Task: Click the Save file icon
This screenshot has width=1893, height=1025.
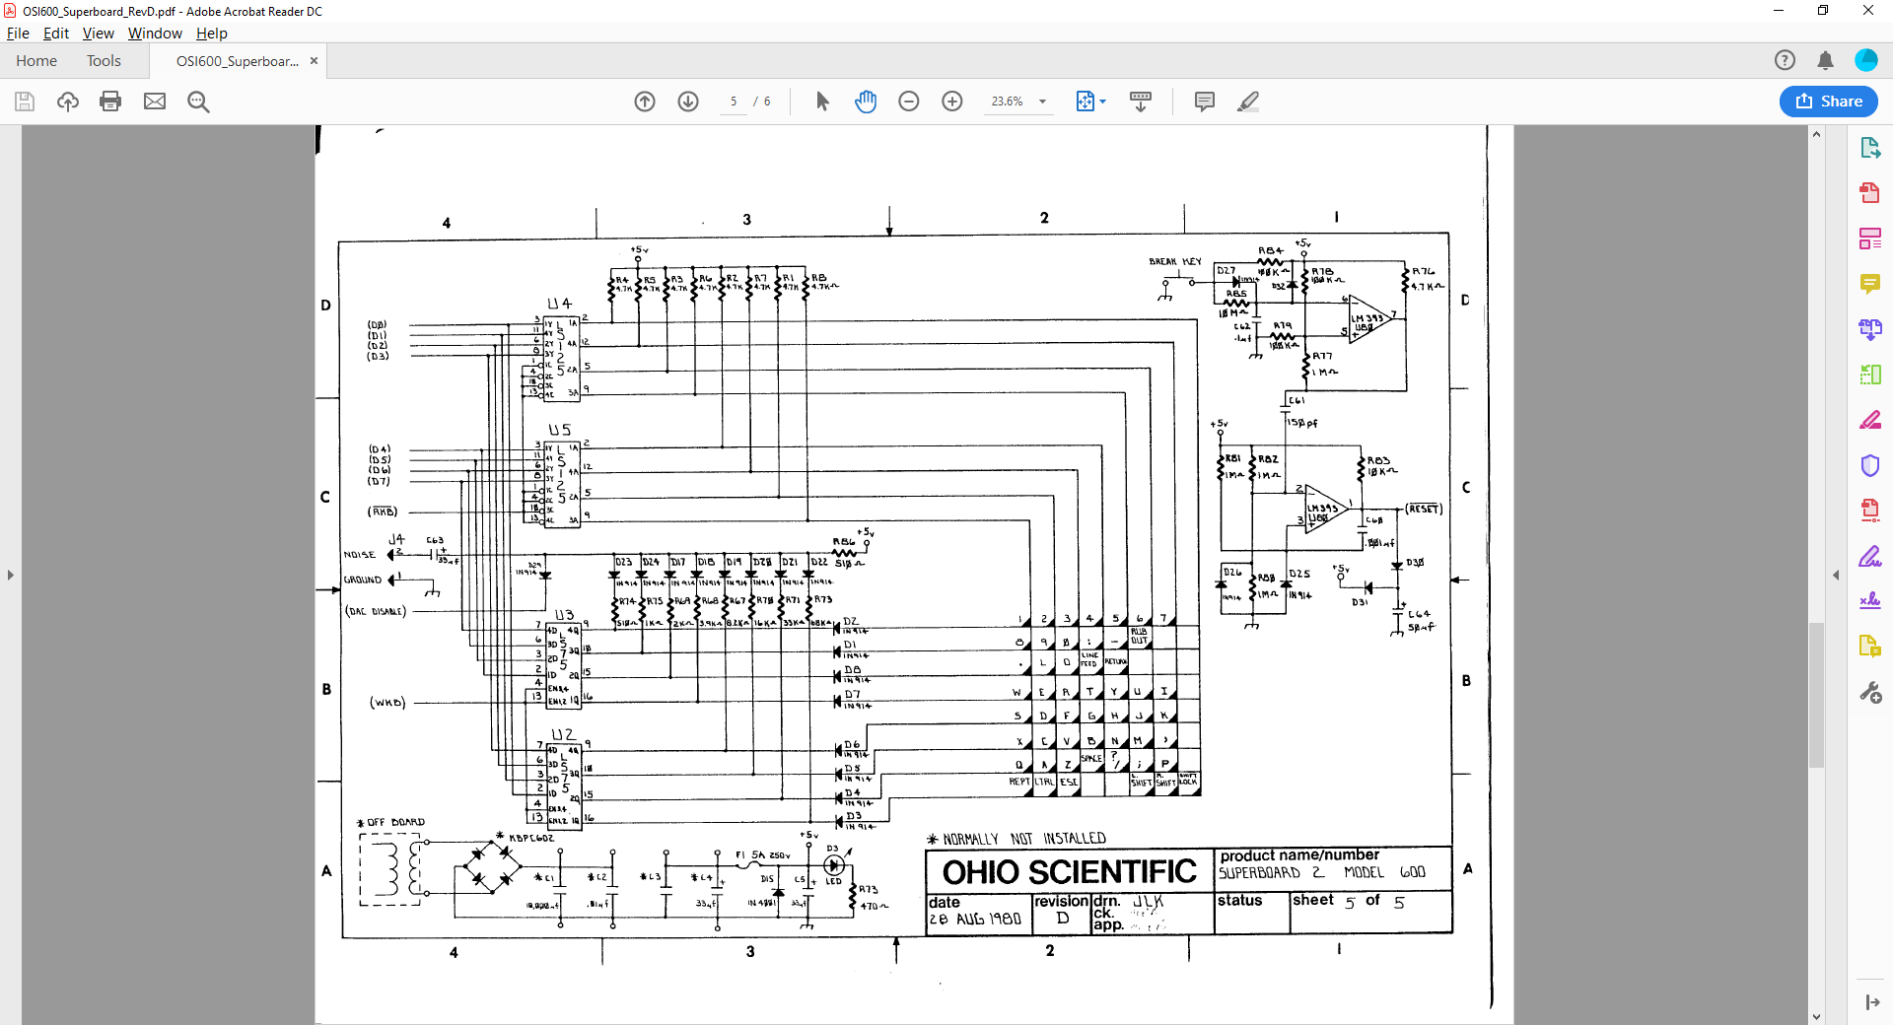Action: coord(25,102)
